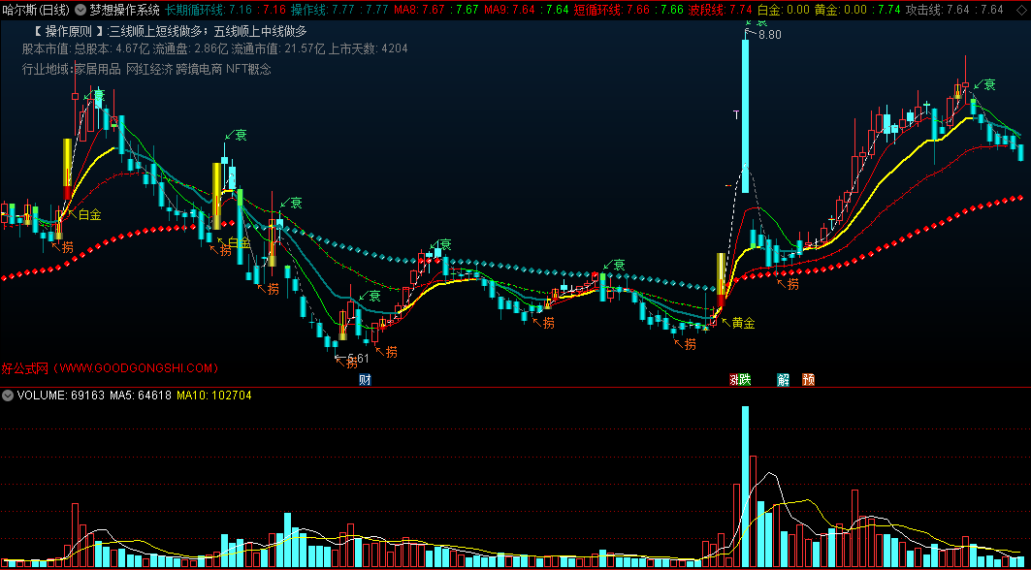Screen dimensions: 1031x570
Task: Click the teal 解 marker icon
Action: pyautogui.click(x=783, y=379)
